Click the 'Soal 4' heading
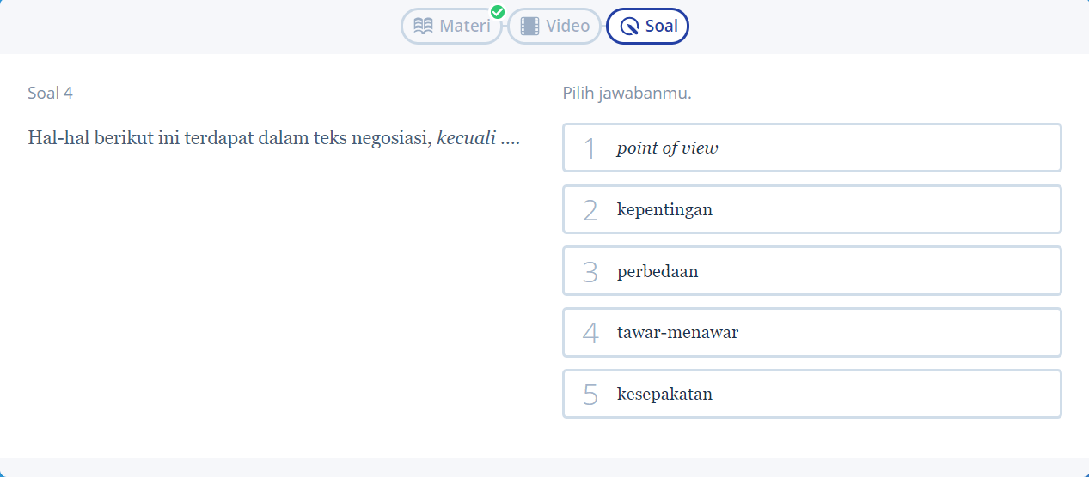Viewport: 1089px width, 477px height. point(50,93)
